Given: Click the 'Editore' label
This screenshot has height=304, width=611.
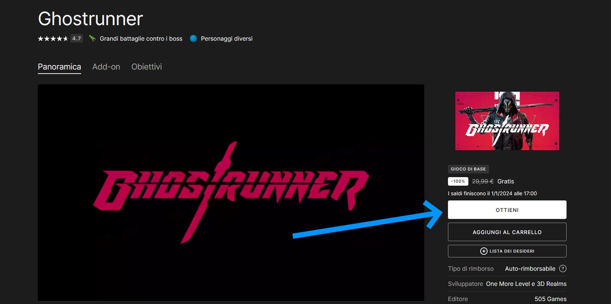Looking at the screenshot, I should [x=458, y=299].
